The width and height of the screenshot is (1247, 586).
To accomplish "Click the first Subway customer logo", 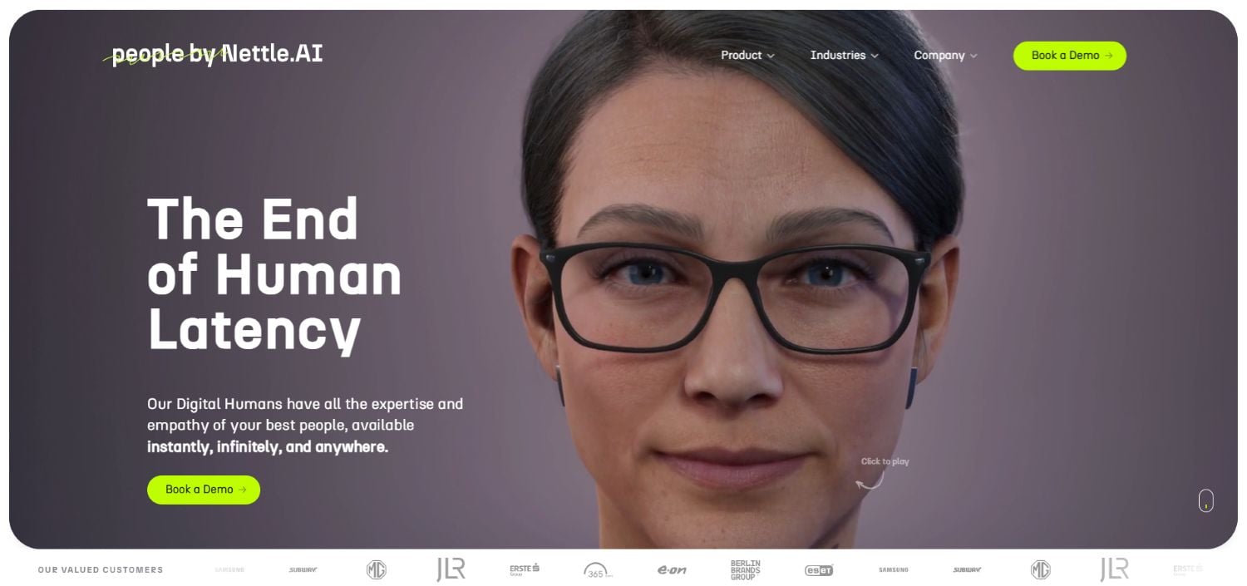I will [x=303, y=569].
